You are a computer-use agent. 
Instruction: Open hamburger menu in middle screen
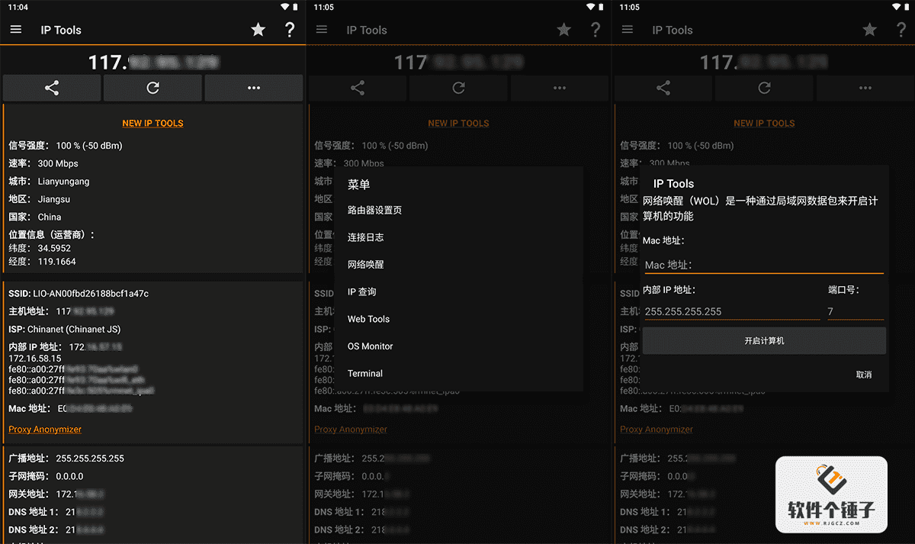[322, 30]
